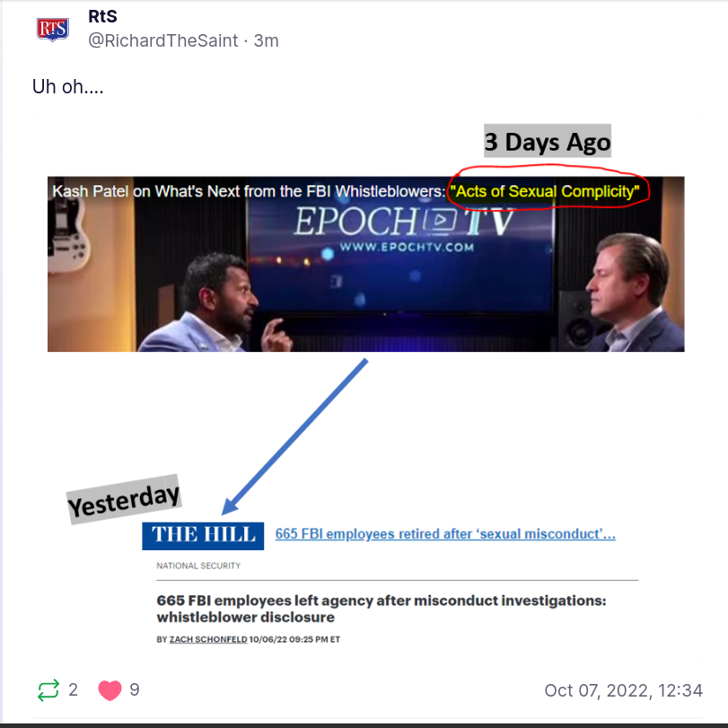
Task: Click the 'Yesterday' label
Action: pyautogui.click(x=124, y=500)
